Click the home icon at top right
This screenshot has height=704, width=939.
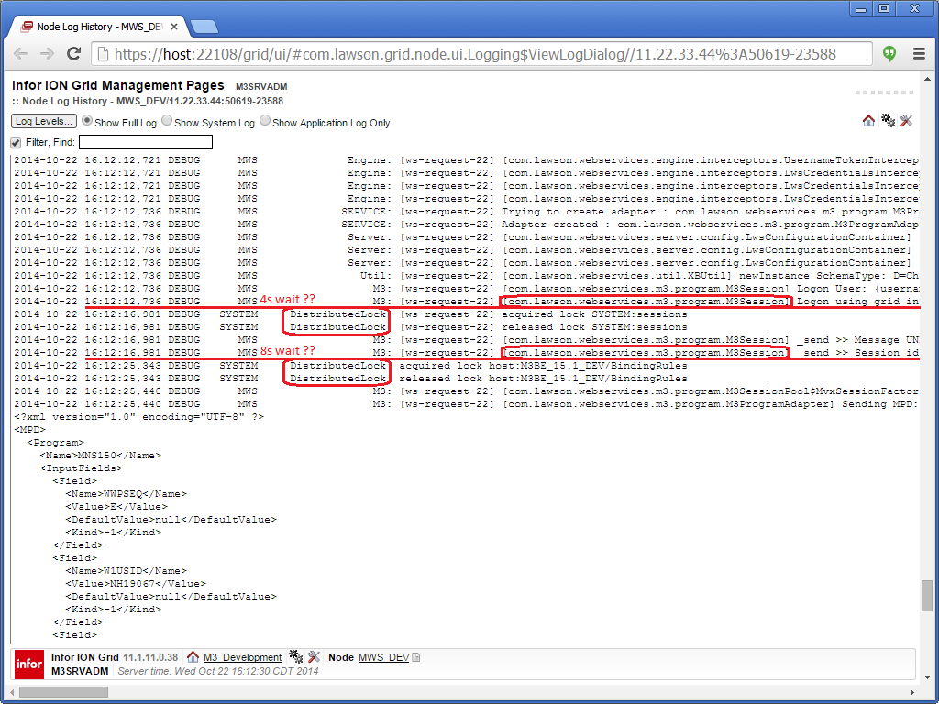[x=868, y=121]
